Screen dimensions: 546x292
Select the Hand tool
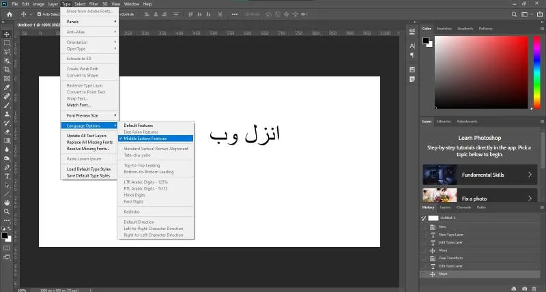[x=7, y=203]
